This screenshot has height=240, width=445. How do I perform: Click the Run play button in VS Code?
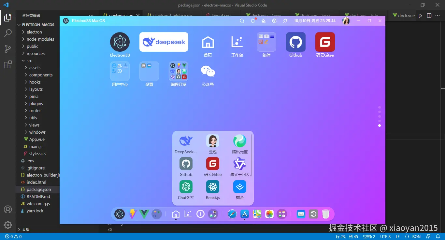tap(421, 16)
